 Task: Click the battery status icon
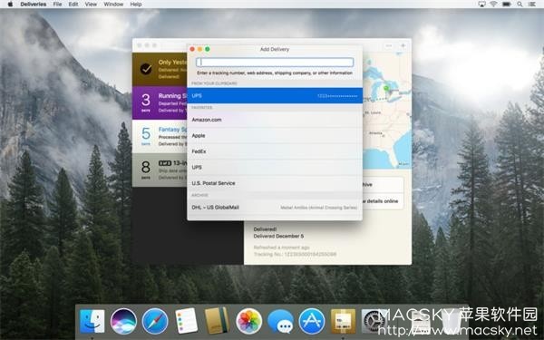click(507, 5)
